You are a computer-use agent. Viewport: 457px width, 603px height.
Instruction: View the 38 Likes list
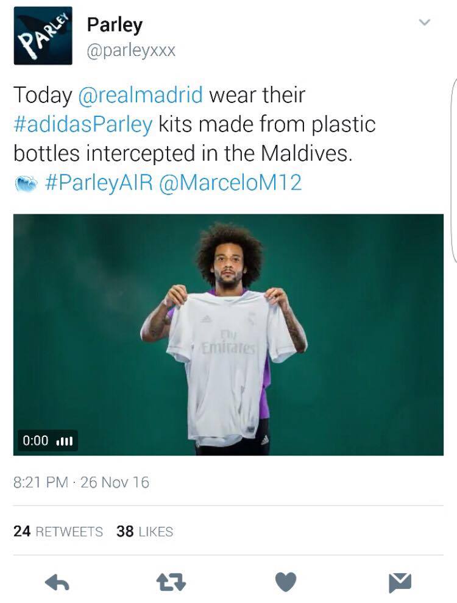(x=144, y=532)
